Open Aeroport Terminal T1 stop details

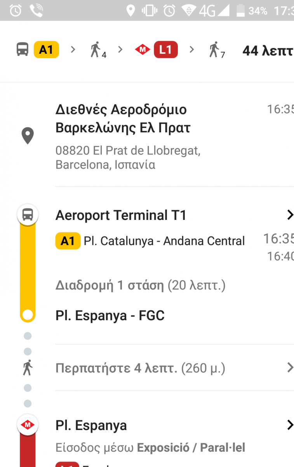click(x=121, y=215)
